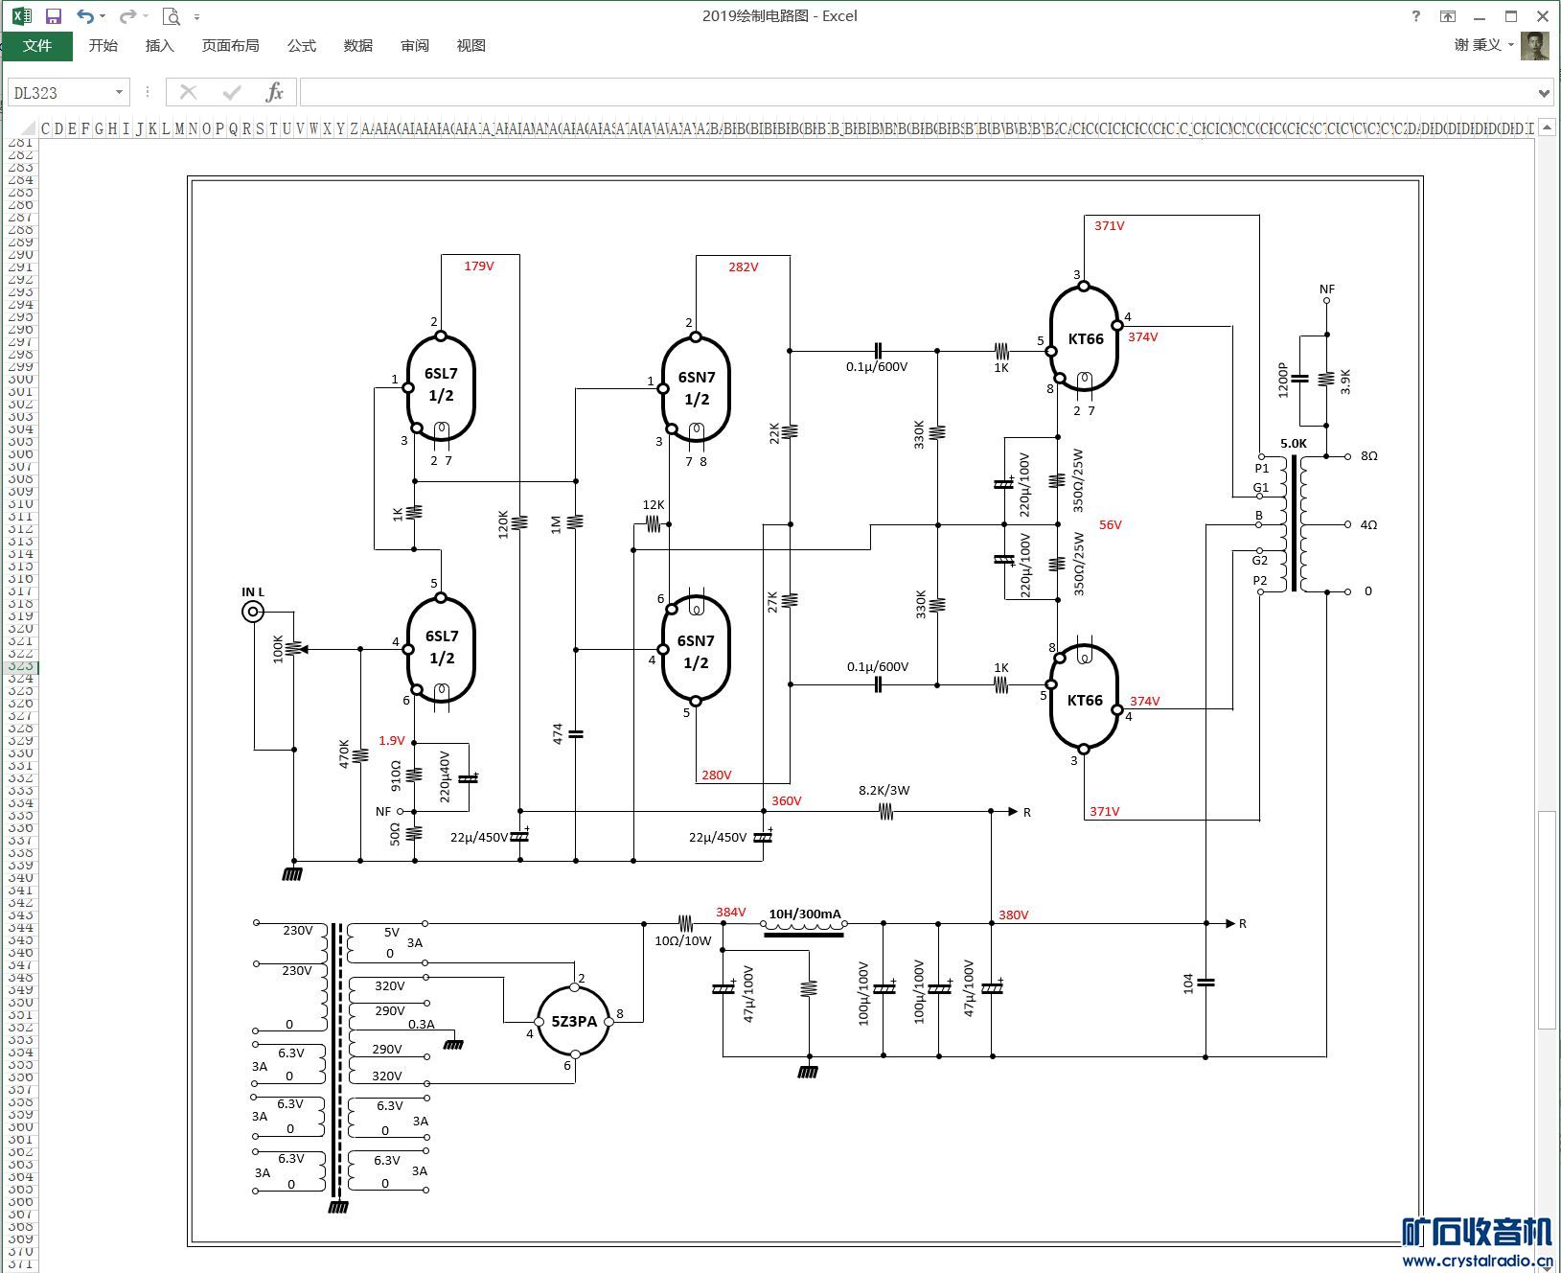This screenshot has width=1561, height=1273.
Task: Expand the formula bar chevron
Action: pos(1544,93)
